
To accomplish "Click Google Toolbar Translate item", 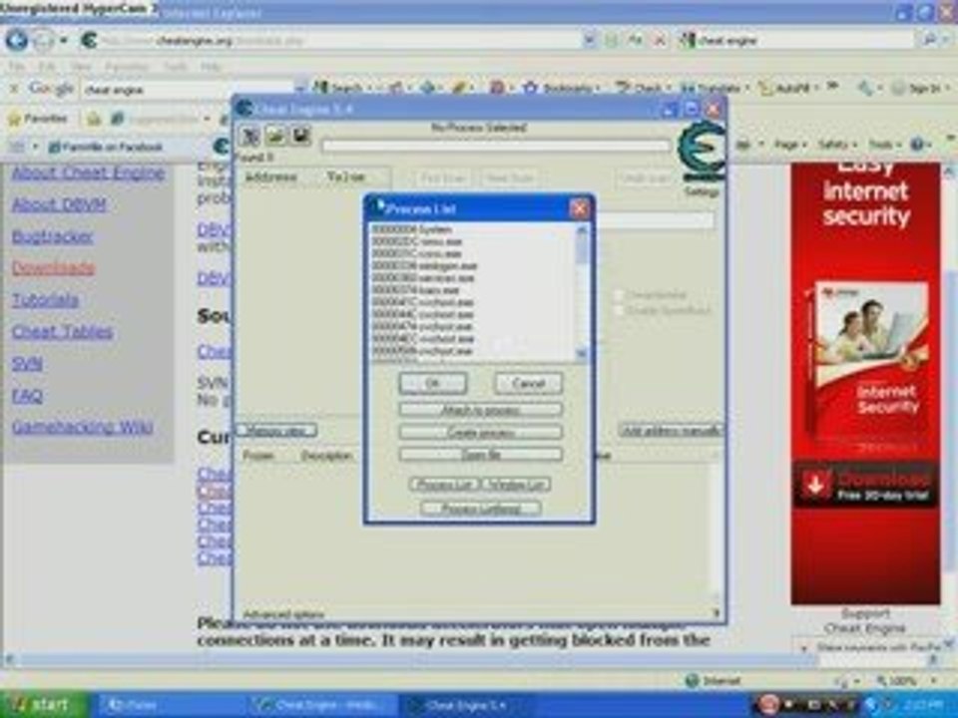I will coord(714,89).
